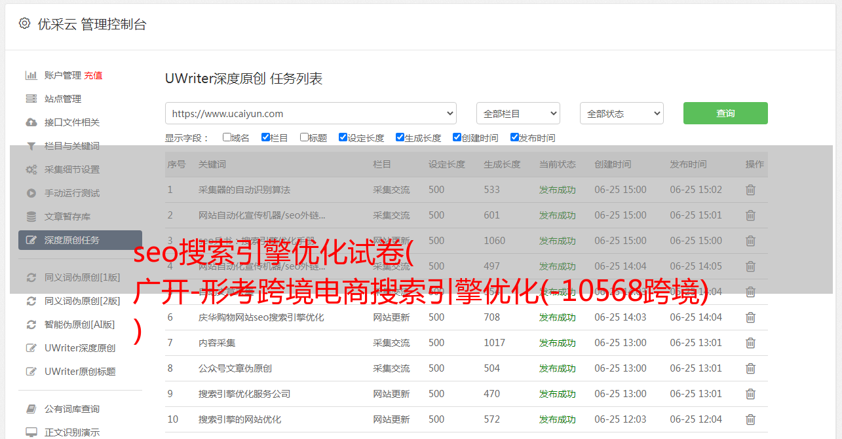
Task: Toggle the 创建时间 field checkbox
Action: [457, 137]
